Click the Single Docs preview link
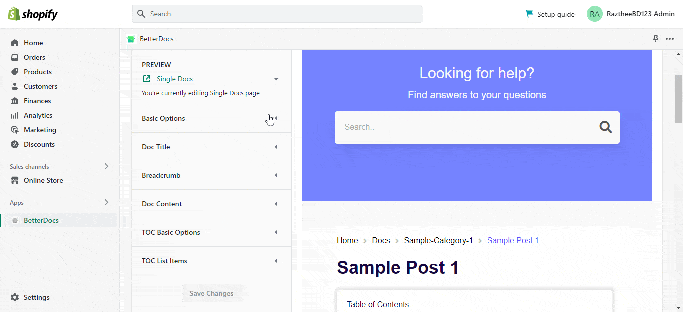The height and width of the screenshot is (312, 683). click(x=175, y=79)
